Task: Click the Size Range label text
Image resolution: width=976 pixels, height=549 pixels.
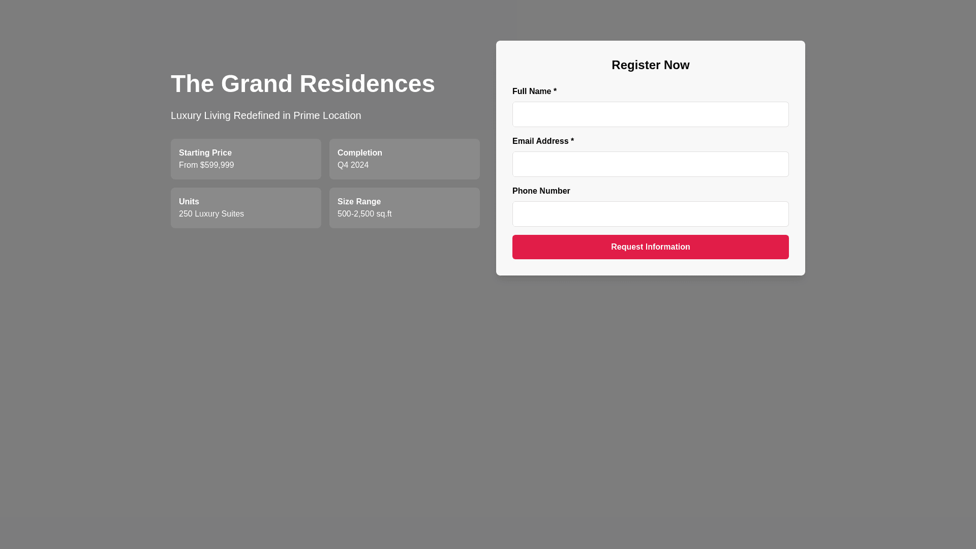Action: pos(359,202)
